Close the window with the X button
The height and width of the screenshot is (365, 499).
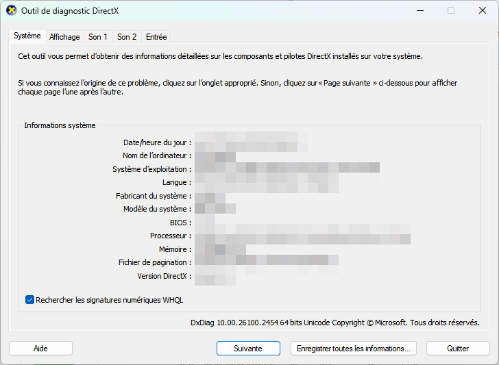point(482,10)
